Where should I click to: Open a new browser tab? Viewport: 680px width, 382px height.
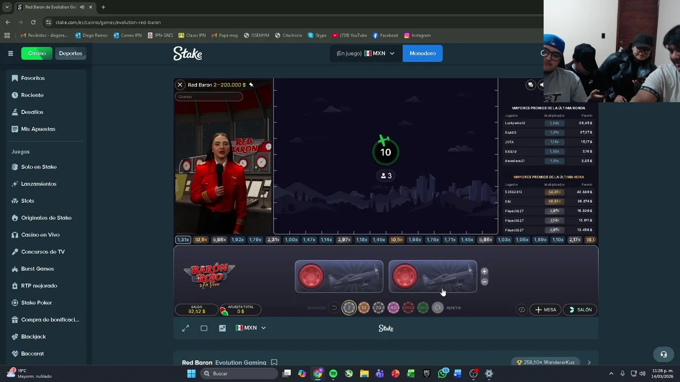click(103, 7)
